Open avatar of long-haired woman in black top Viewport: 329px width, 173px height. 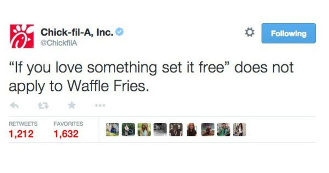click(192, 130)
